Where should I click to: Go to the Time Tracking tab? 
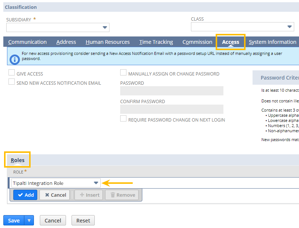tap(156, 42)
